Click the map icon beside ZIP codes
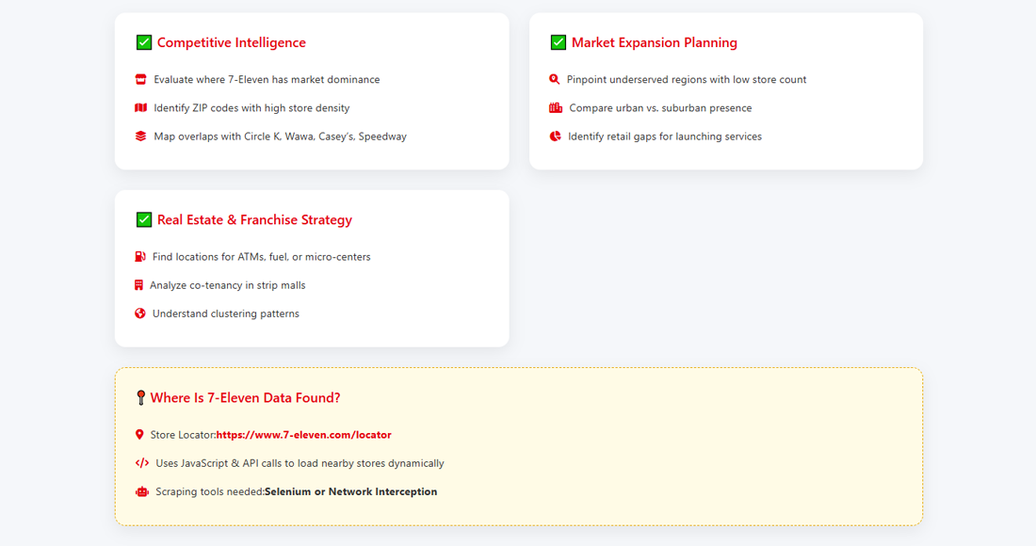This screenshot has height=546, width=1036. pyautogui.click(x=141, y=108)
